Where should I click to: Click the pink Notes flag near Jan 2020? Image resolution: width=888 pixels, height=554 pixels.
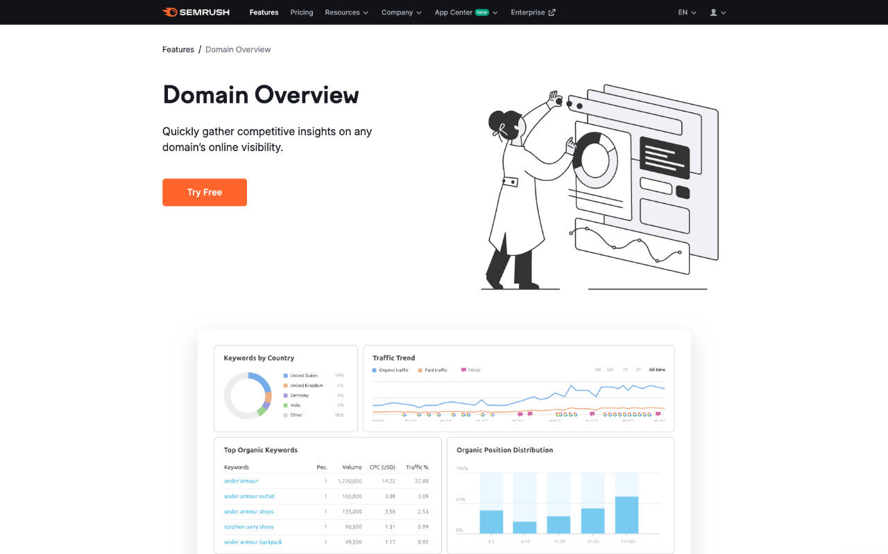point(658,414)
